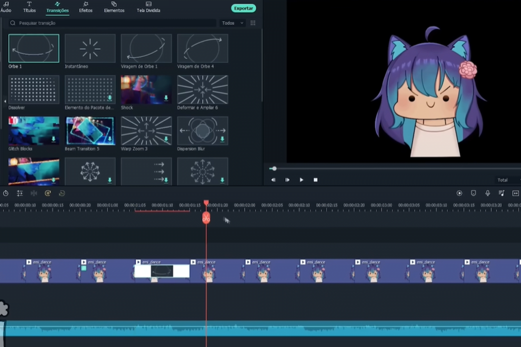Click the scissors split button on playhead
Viewport: 521px width, 347px height.
point(206,218)
